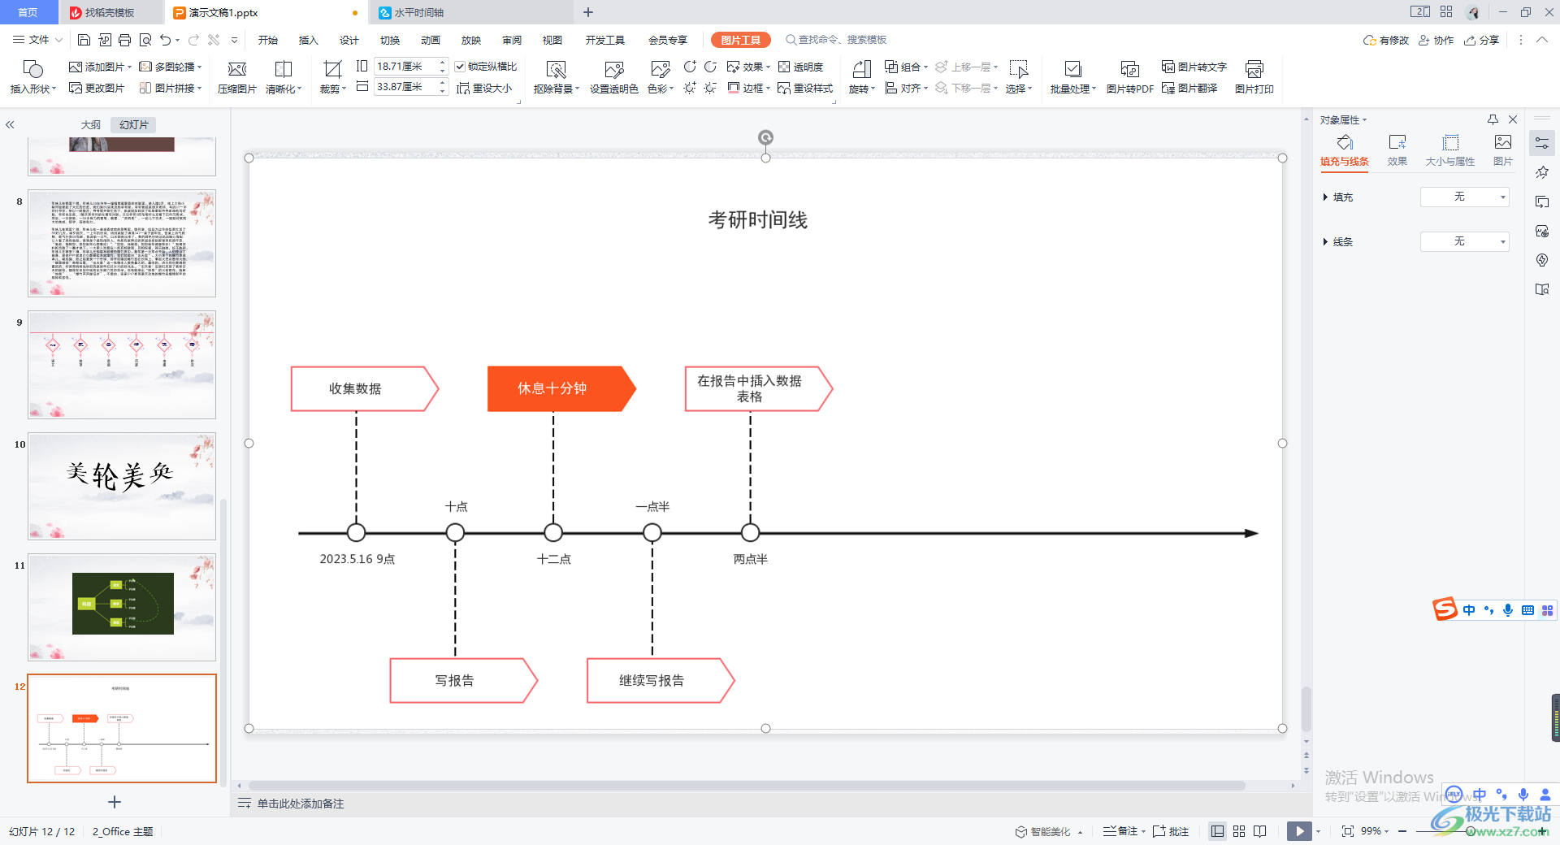
Task: Click the Save icon in quick toolbar
Action: (x=84, y=40)
